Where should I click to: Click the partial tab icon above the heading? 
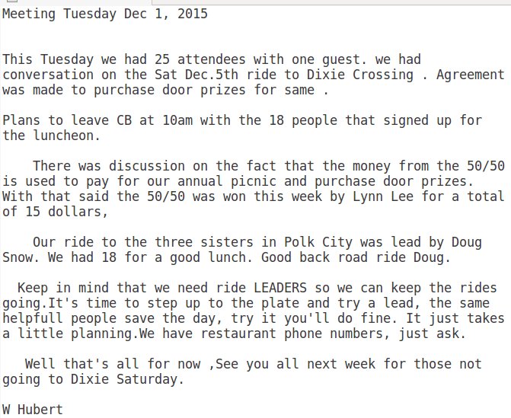click(x=12, y=1)
